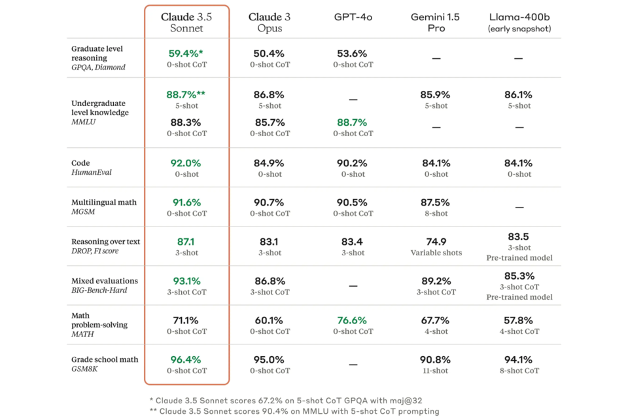
Task: Click the green 59.4% GPQA score
Action: pos(186,54)
